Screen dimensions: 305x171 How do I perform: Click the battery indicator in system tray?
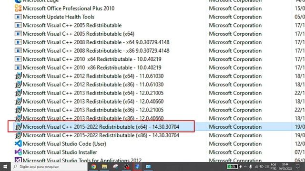pos(232,167)
